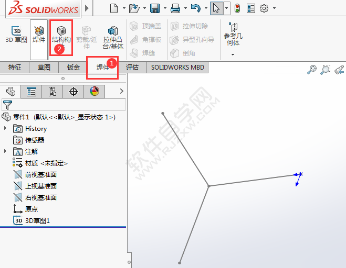Click Zoom to Fit magnifier icon

click(x=311, y=70)
